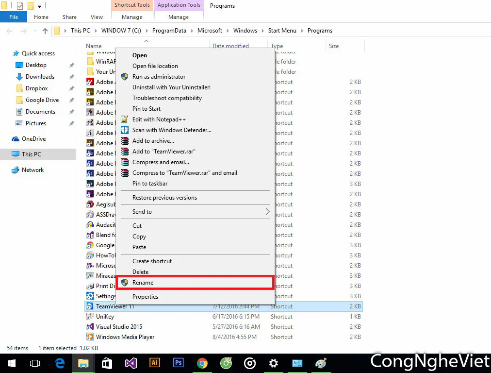Click the Home ribbon tab
The width and height of the screenshot is (491, 373).
[x=41, y=17]
